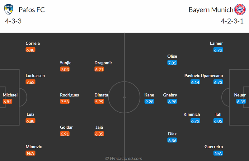Click Mimovic's N/A rating badge
Screen dimensions: 249x161
pos(31,153)
